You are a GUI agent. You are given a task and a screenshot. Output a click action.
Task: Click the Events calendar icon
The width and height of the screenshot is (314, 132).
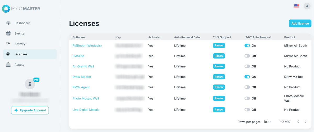tap(8, 33)
